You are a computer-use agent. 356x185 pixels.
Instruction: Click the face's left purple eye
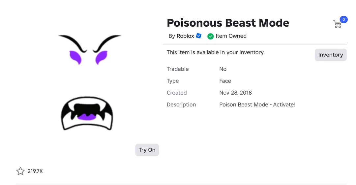(75, 57)
